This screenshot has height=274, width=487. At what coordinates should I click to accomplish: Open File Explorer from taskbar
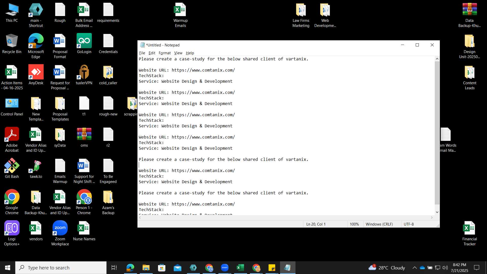146,268
